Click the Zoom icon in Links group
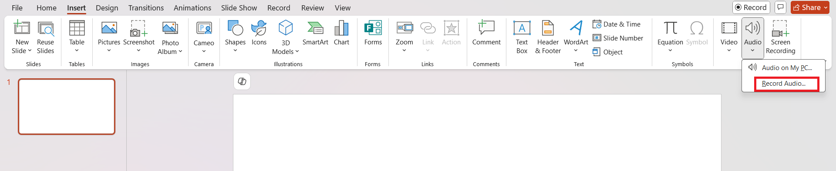This screenshot has height=171, width=836. tap(405, 28)
